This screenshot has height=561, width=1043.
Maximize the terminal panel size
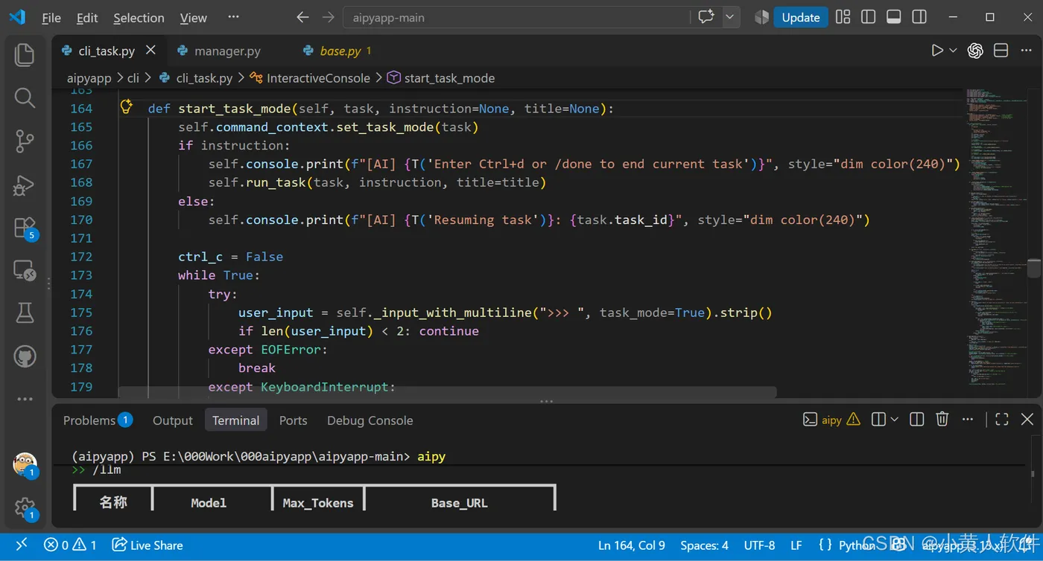1002,420
